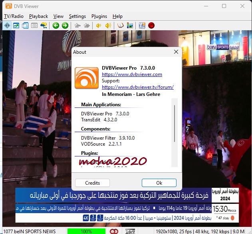
Task: Click the DVB Viewer title bar logo
Action: point(9,6)
